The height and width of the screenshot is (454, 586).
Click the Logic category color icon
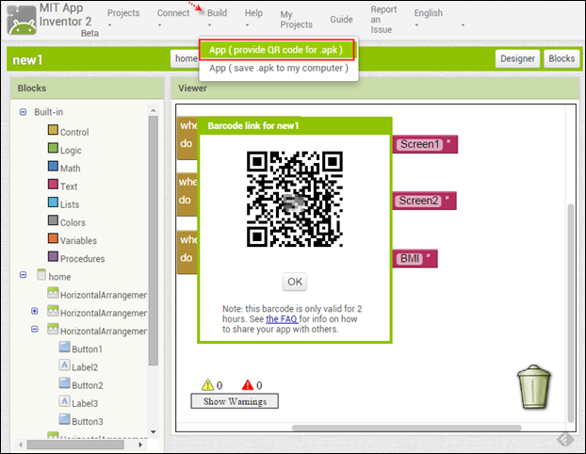tap(53, 148)
